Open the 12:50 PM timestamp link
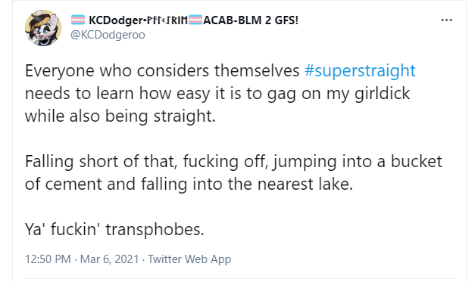Viewport: 472px width, 282px height. [x=48, y=259]
